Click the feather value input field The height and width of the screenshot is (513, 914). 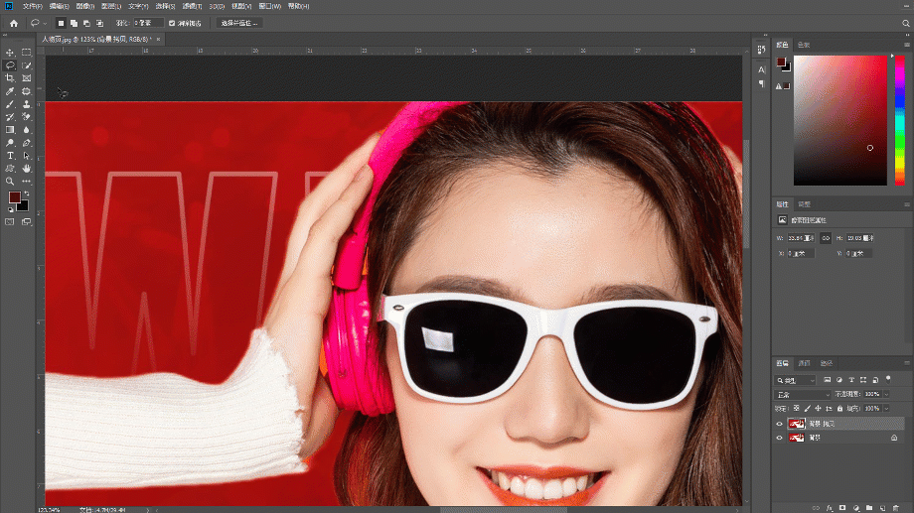(x=147, y=23)
